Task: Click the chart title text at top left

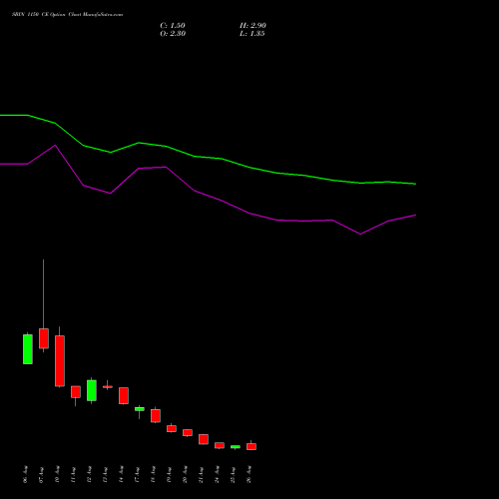Action: click(67, 15)
